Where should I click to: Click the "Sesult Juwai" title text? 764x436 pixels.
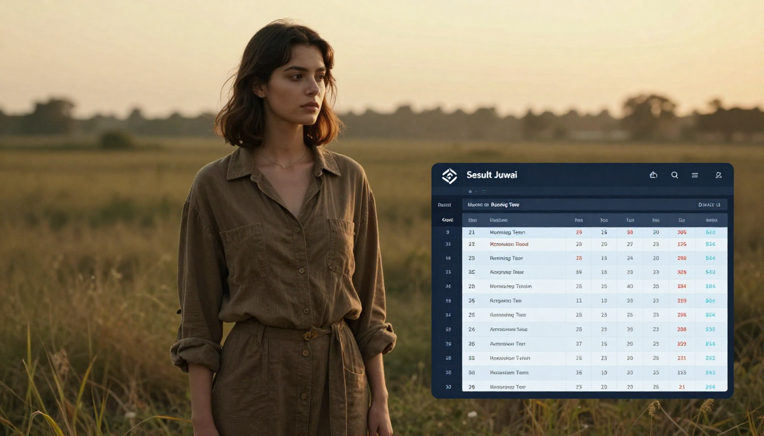(492, 175)
